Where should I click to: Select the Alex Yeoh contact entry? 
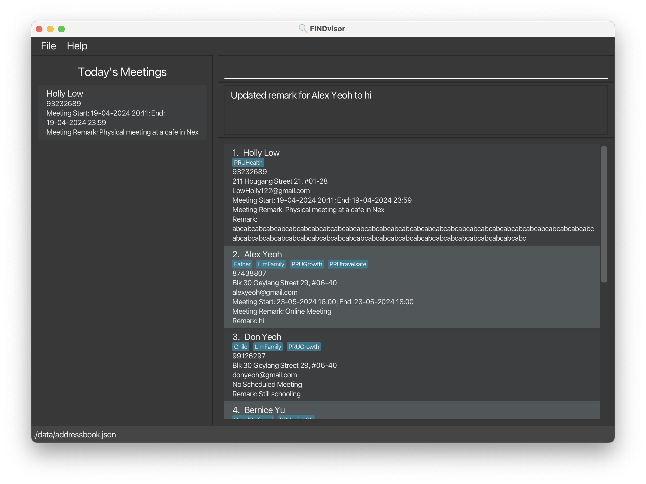(411, 287)
